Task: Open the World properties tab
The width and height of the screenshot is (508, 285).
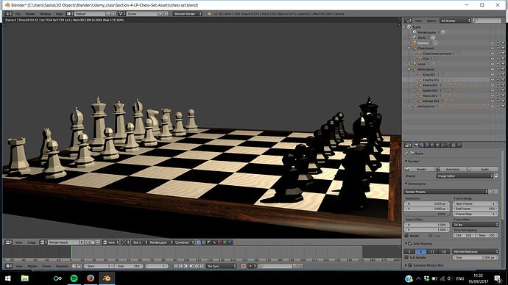Action: (432, 145)
